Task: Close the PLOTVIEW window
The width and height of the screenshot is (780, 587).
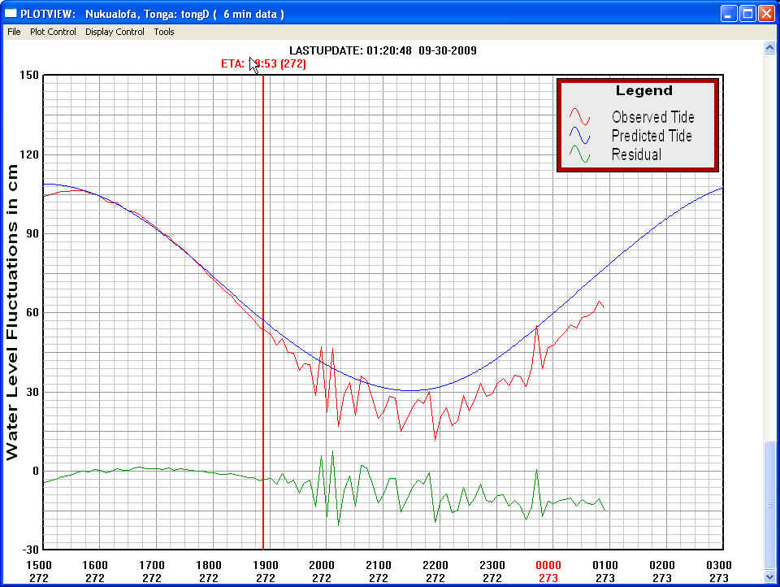Action: [x=766, y=14]
